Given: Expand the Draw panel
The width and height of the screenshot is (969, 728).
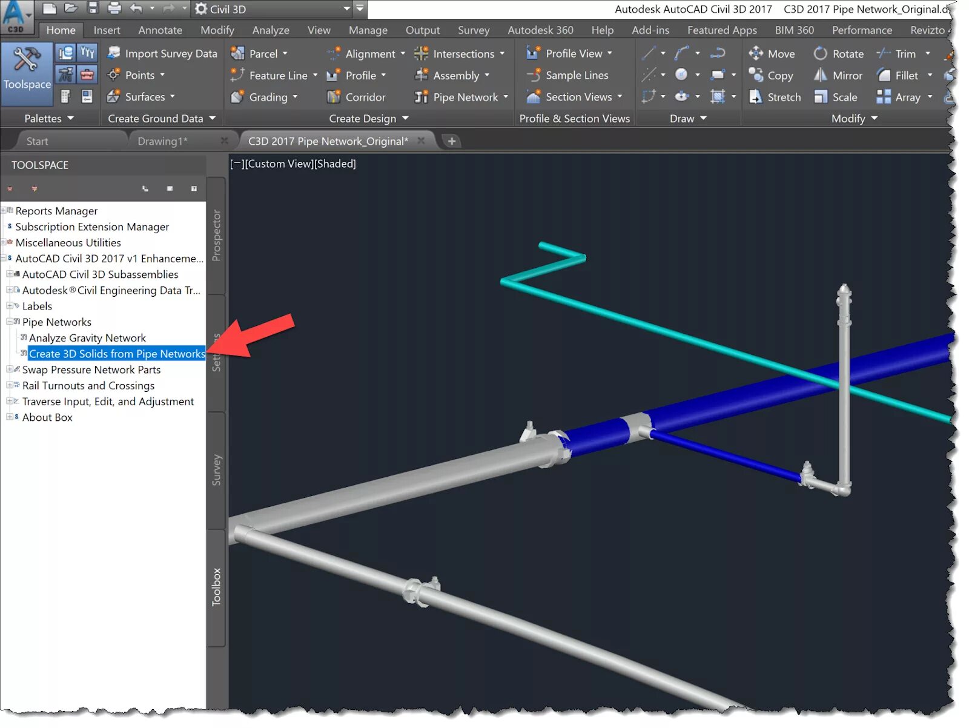Looking at the screenshot, I should point(689,119).
